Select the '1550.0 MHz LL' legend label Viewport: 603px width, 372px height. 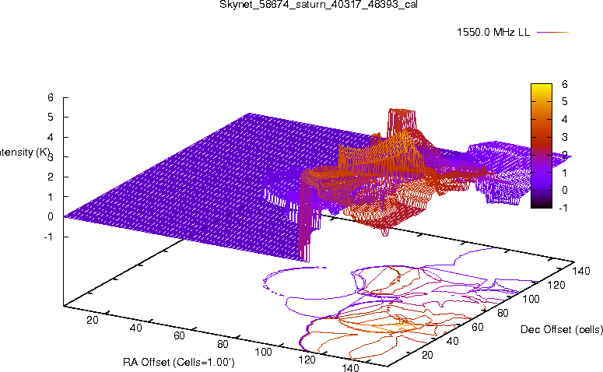493,33
